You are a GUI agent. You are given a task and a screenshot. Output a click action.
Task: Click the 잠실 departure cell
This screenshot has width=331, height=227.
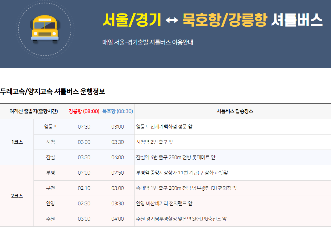50,157
